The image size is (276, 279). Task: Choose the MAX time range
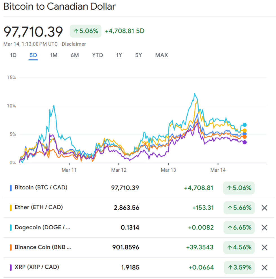point(161,55)
